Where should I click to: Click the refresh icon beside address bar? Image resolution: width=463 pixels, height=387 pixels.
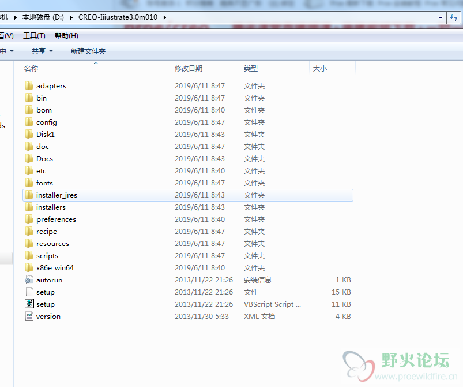pos(454,18)
